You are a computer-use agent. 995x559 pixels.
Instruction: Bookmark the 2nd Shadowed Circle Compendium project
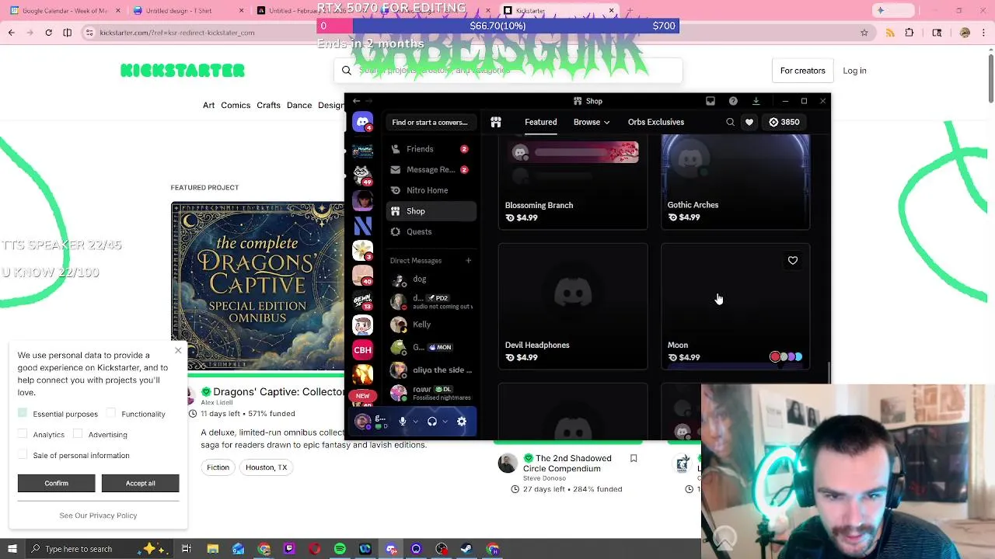634,459
